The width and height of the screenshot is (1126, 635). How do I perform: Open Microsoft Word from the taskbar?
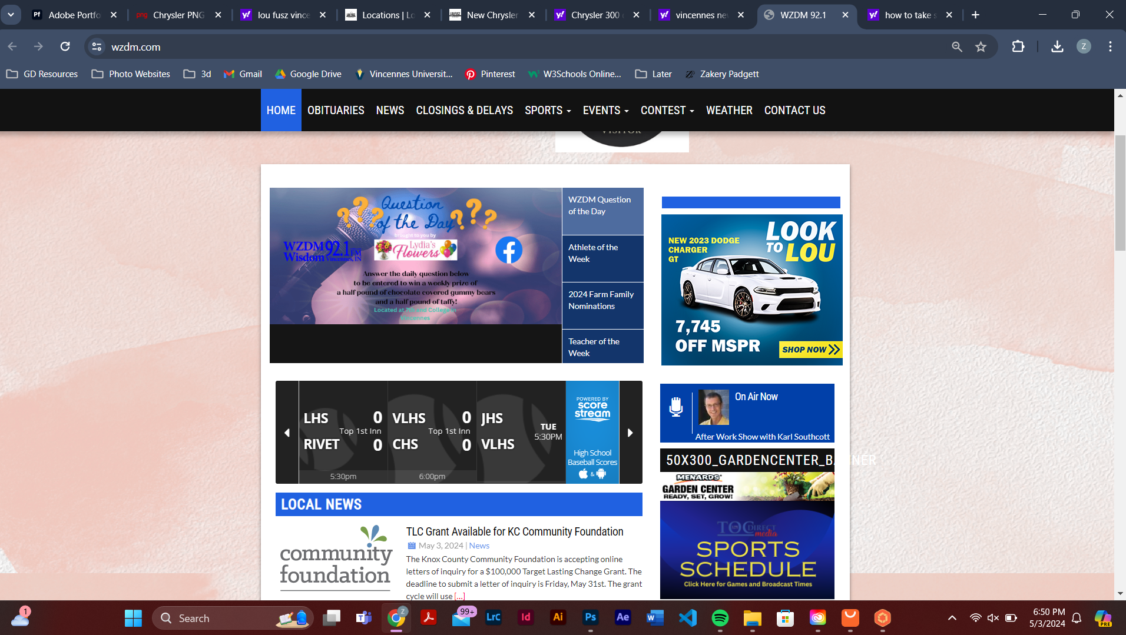(x=655, y=617)
